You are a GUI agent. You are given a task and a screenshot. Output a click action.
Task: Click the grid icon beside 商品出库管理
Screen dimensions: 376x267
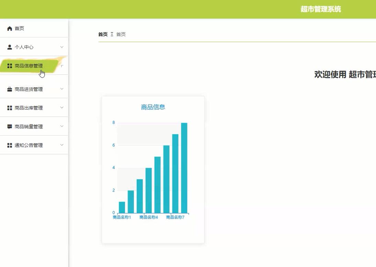coord(10,108)
